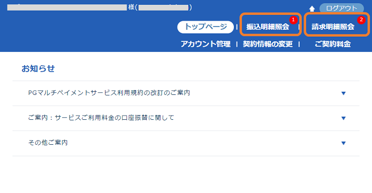Click the up arrow icon beside ログアウト
This screenshot has height=193, width=372.
[x=312, y=9]
